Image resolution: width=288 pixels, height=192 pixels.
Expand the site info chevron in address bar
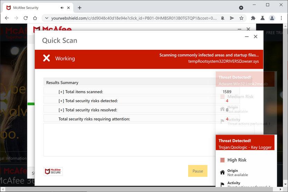coord(47,18)
